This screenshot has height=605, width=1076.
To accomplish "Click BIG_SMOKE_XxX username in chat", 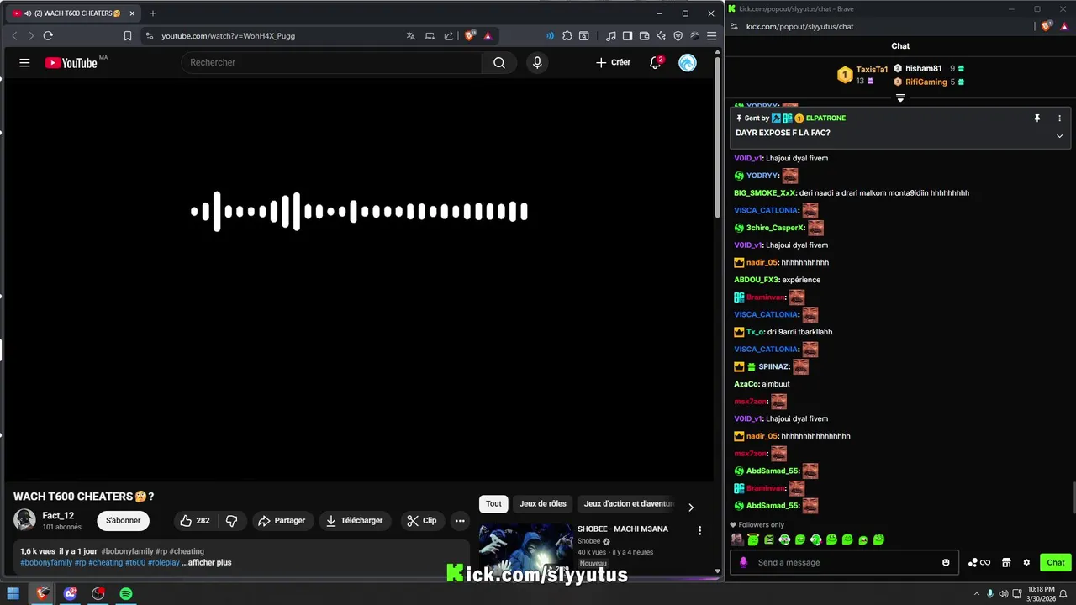I will tap(765, 193).
